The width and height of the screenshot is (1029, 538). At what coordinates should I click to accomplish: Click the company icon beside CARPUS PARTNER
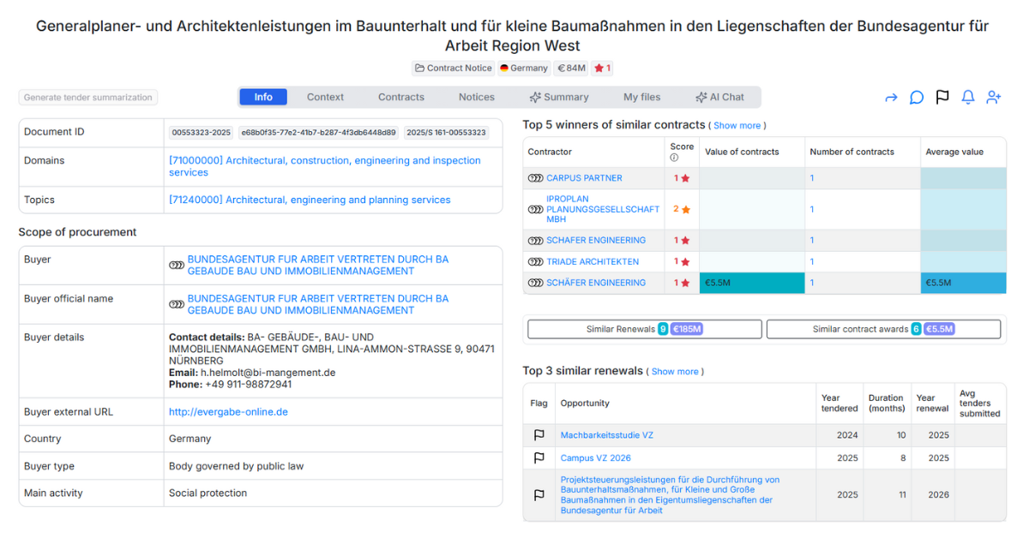pos(536,178)
